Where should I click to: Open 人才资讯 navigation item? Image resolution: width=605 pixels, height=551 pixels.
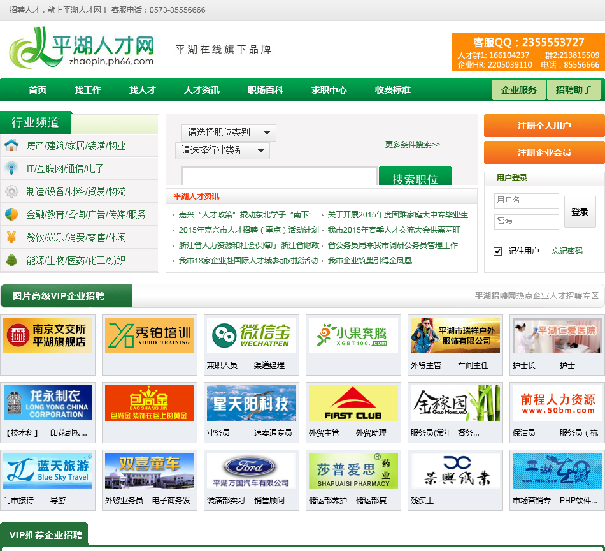tap(202, 90)
